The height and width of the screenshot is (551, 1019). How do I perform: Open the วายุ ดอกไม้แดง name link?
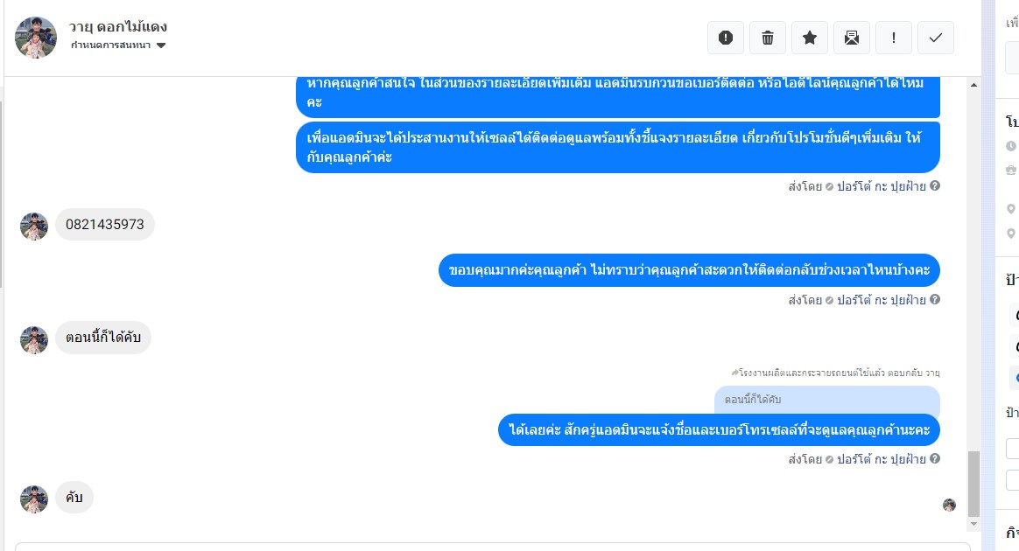point(118,26)
